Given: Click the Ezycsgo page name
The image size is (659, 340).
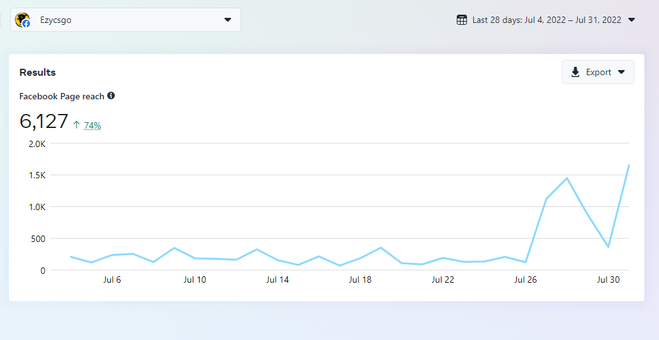Looking at the screenshot, I should coord(56,20).
